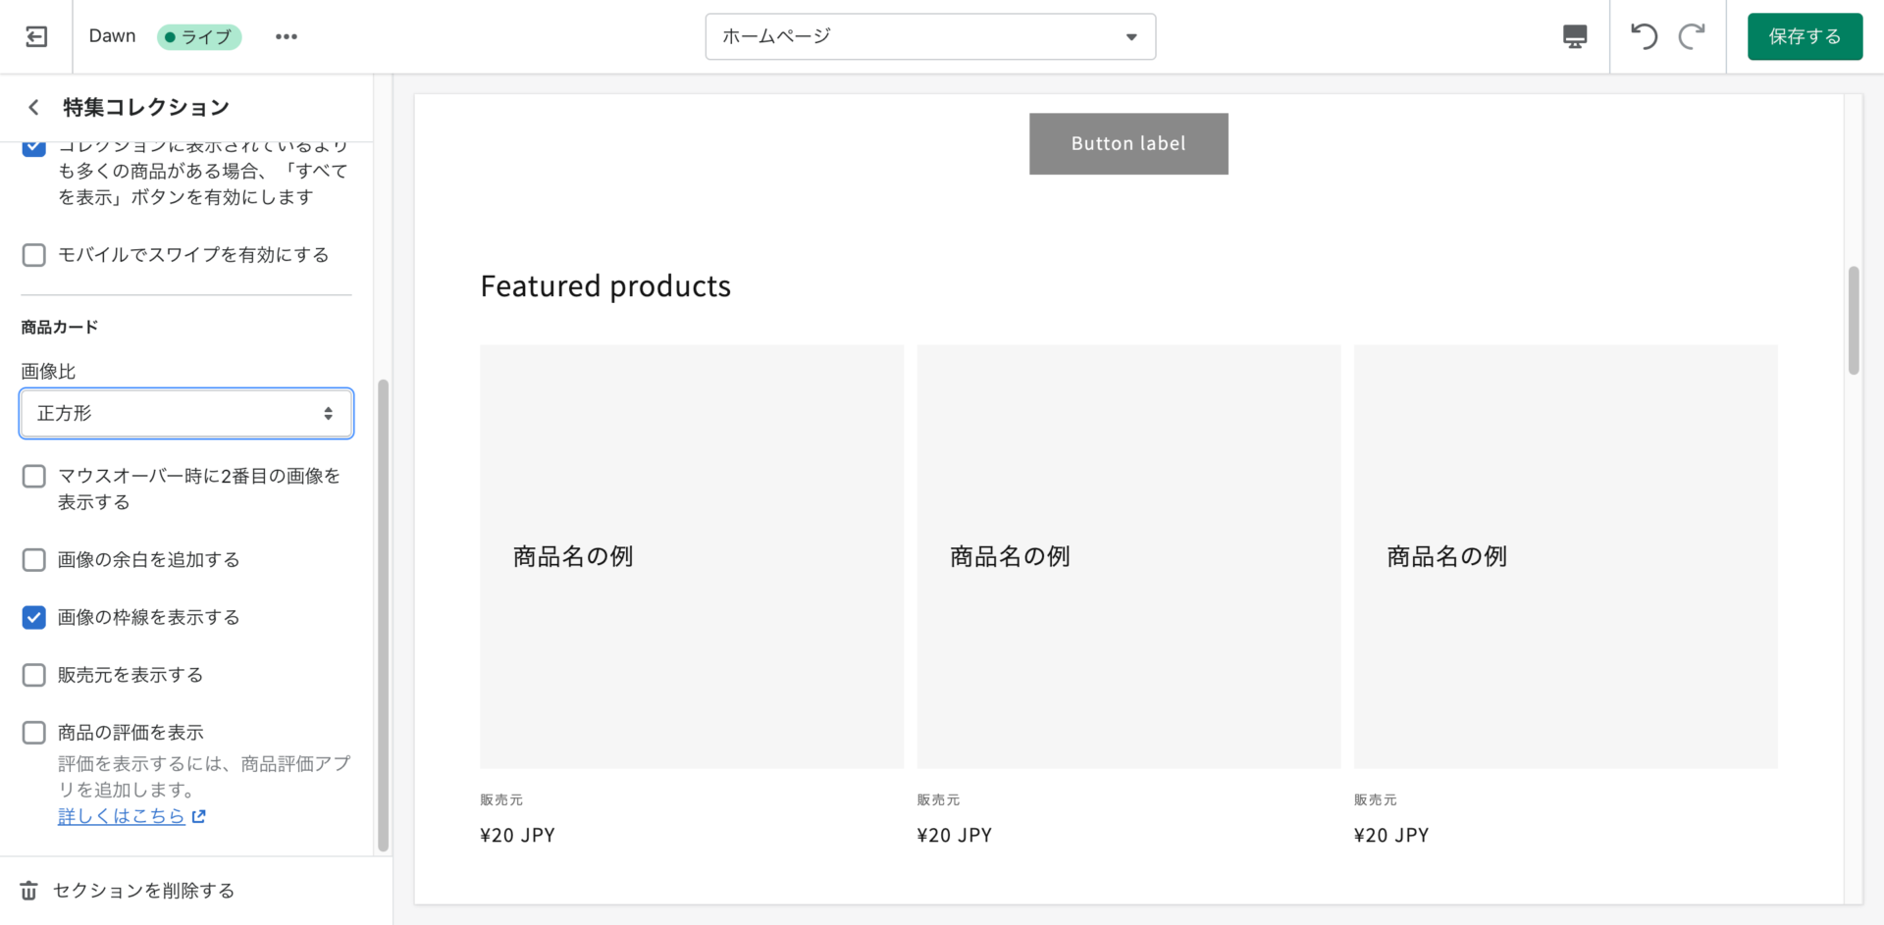Open the 詳しくはこちら link

(121, 816)
